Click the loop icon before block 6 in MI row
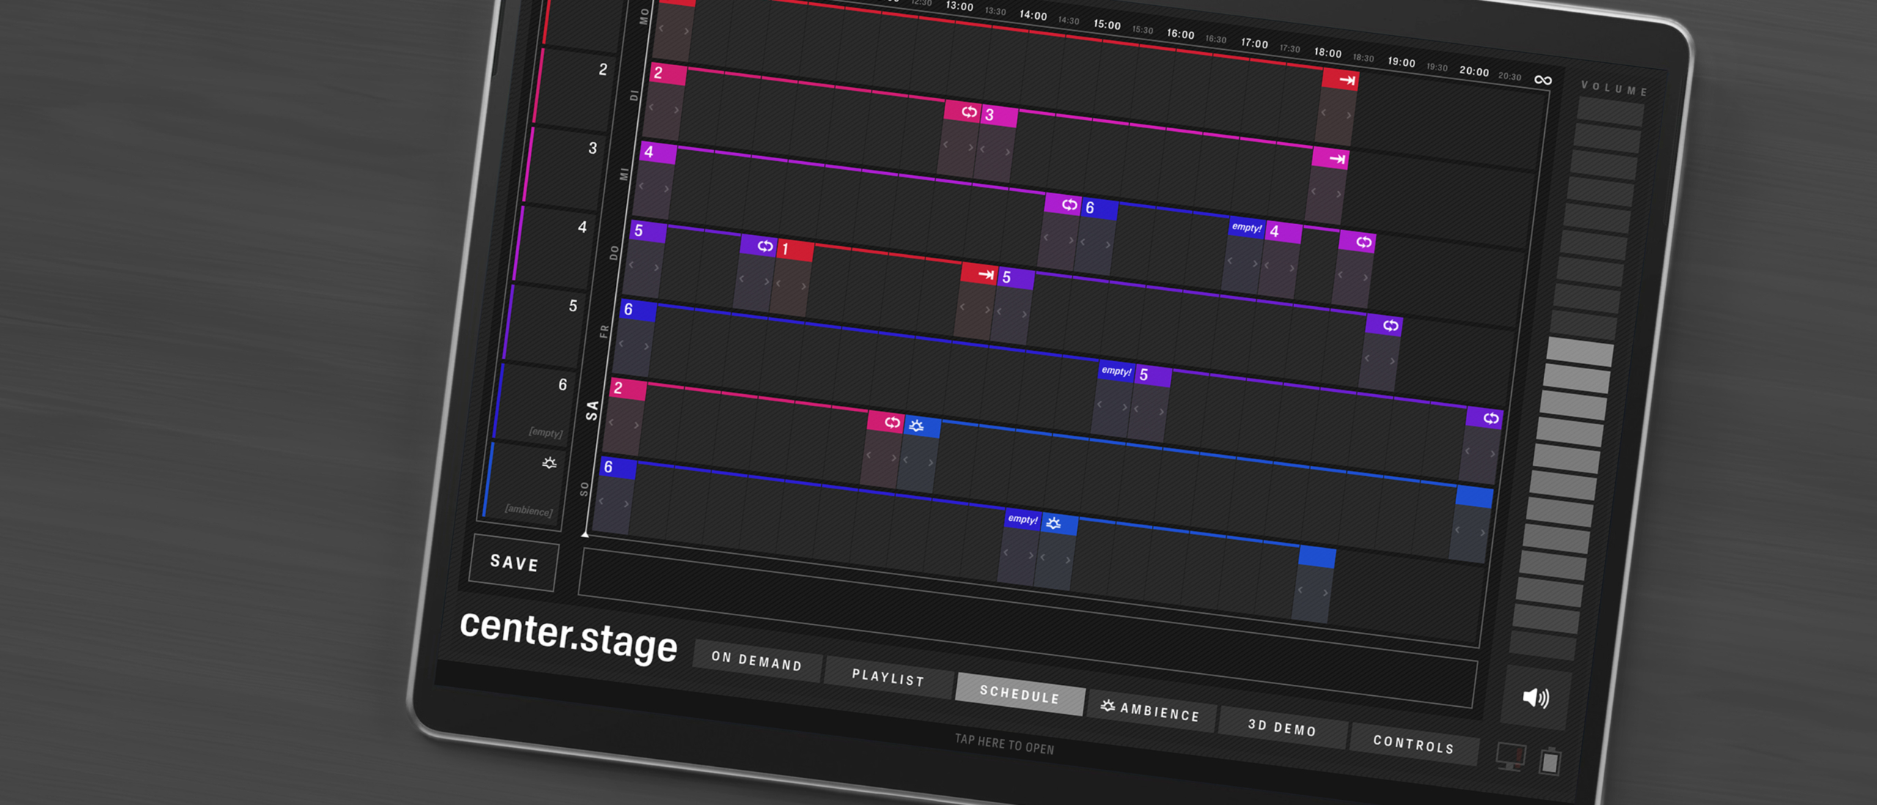 (x=1063, y=204)
